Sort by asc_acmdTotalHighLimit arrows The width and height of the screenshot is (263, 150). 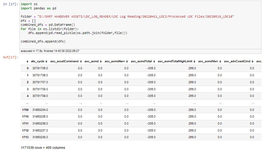194,62
